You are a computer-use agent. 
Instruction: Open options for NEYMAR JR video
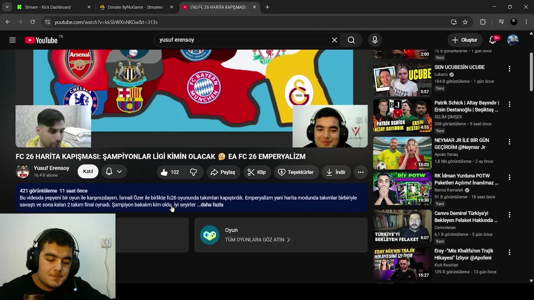(509, 142)
